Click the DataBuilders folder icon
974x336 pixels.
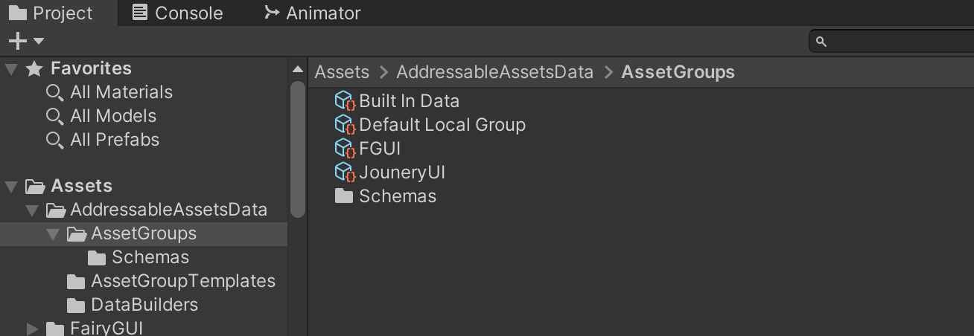pyautogui.click(x=76, y=305)
